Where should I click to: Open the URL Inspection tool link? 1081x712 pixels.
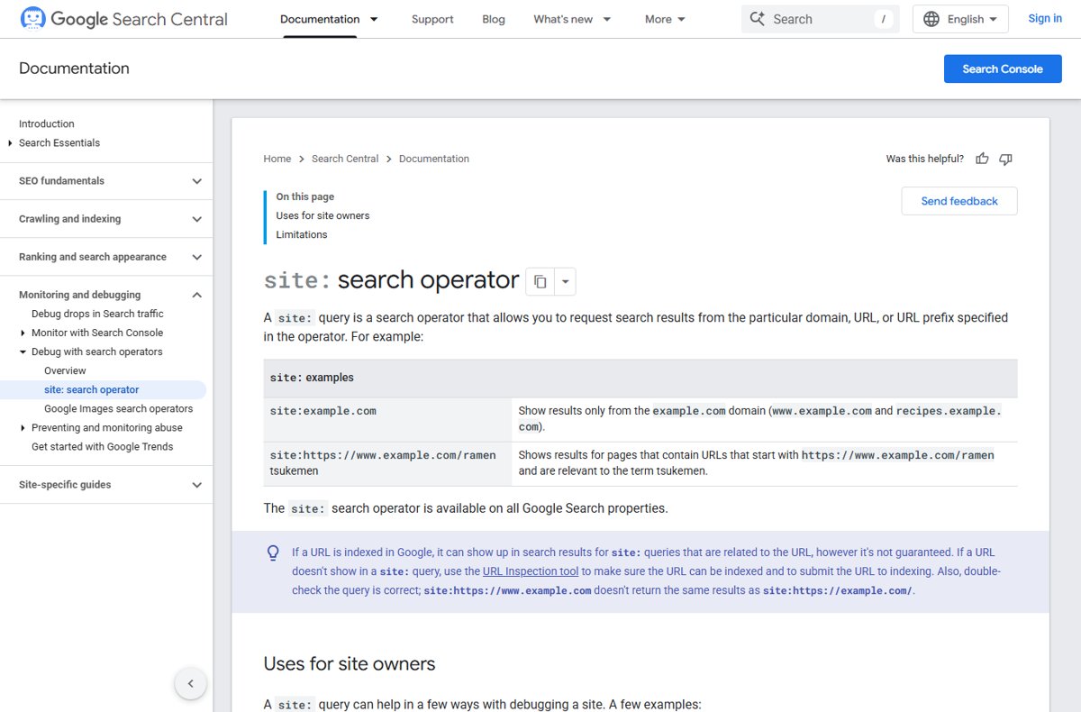click(531, 571)
